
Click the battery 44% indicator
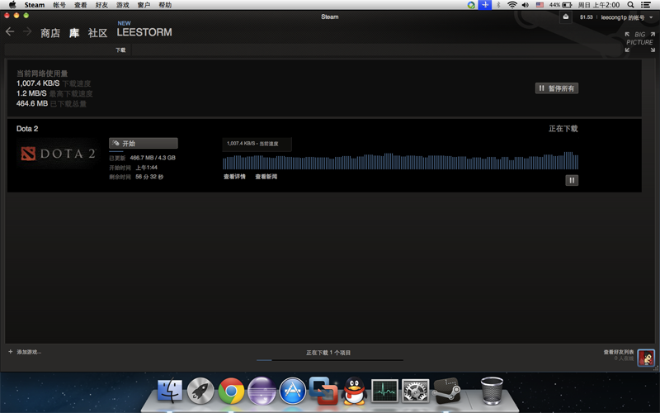coord(560,5)
